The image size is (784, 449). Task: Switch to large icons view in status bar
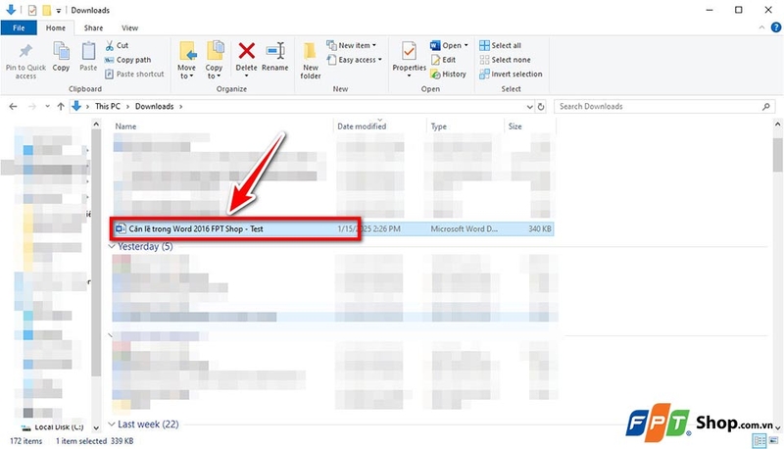(x=773, y=441)
